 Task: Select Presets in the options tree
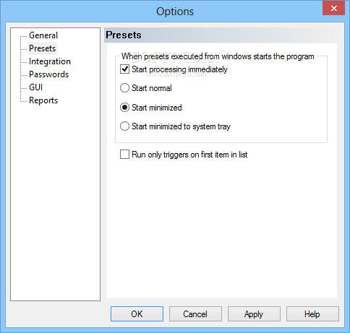tap(43, 48)
